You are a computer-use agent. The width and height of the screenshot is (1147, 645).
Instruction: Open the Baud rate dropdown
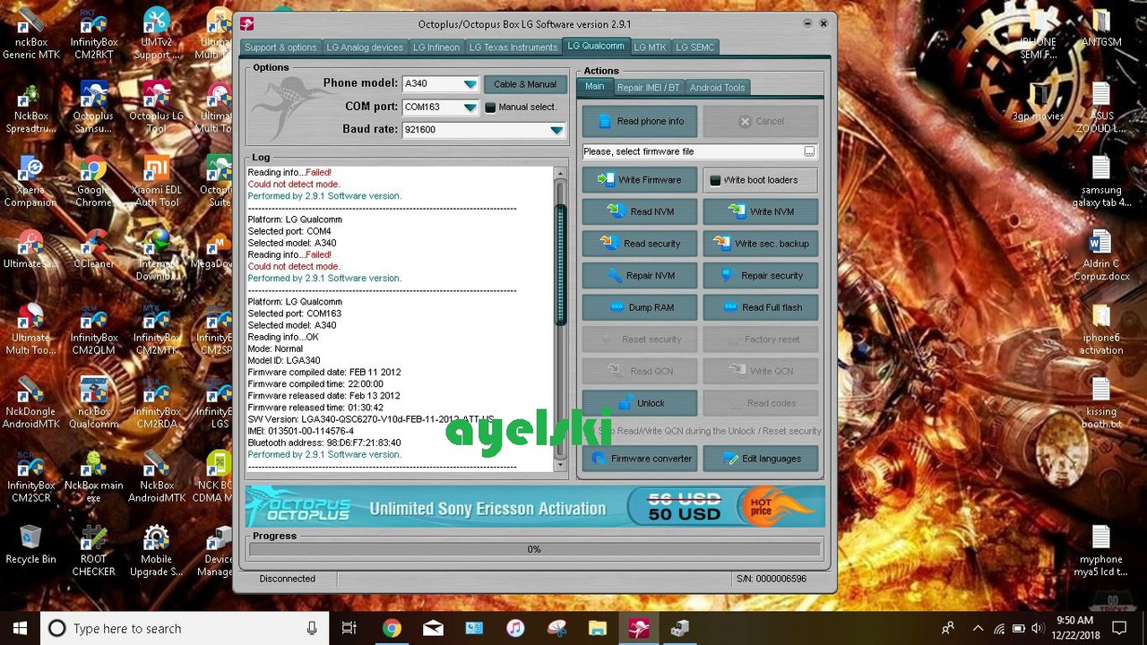(556, 130)
